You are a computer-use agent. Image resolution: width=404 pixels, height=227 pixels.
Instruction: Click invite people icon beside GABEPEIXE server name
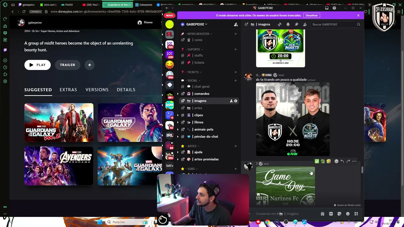click(236, 24)
